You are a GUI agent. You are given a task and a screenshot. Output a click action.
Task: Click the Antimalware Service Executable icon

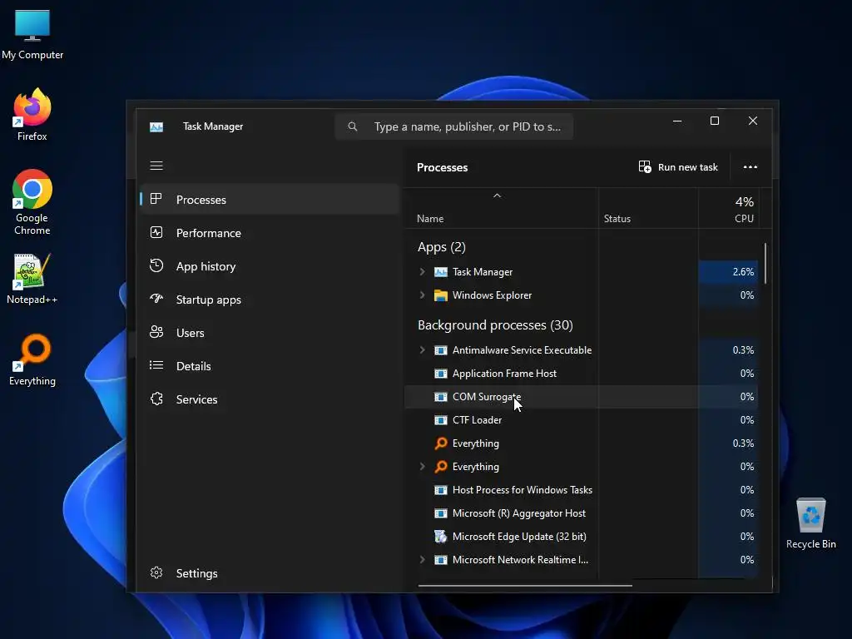(x=441, y=350)
